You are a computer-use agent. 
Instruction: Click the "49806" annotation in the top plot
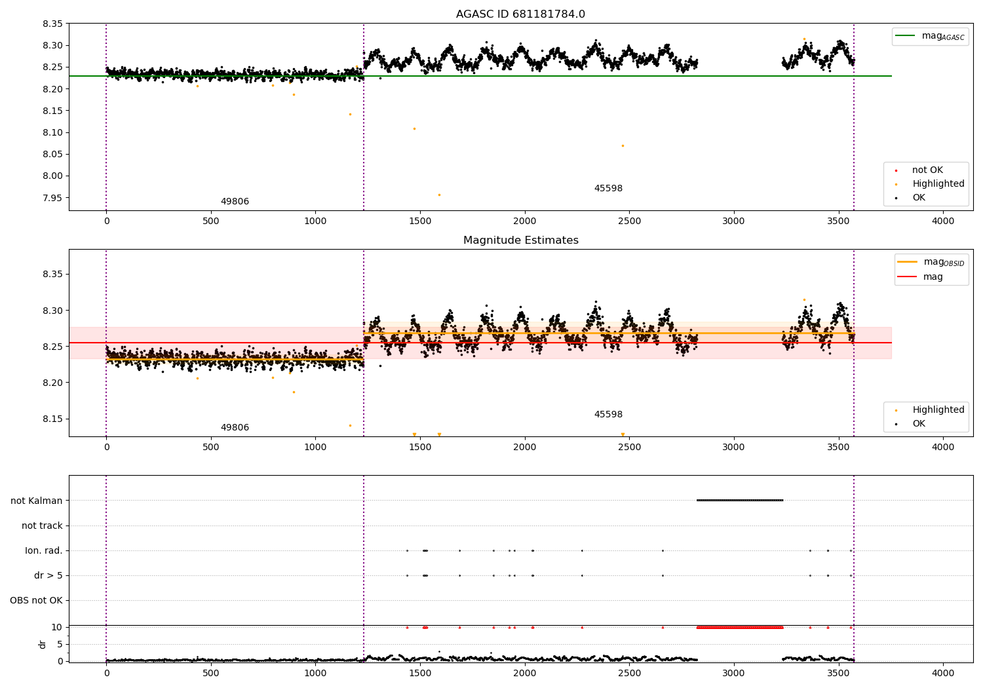point(235,201)
